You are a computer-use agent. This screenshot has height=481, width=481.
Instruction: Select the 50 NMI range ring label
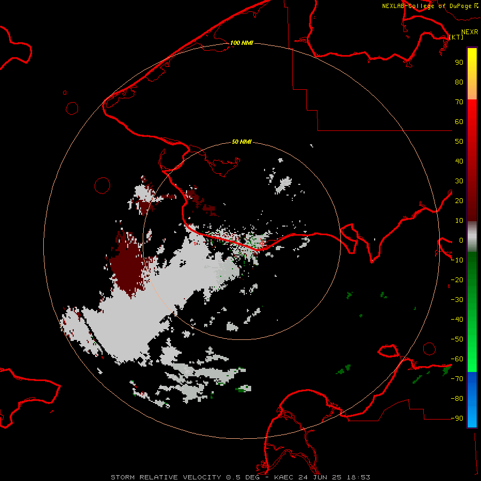[x=242, y=142]
